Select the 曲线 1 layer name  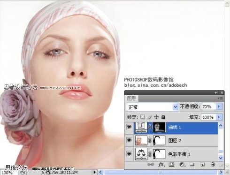[x=175, y=127]
